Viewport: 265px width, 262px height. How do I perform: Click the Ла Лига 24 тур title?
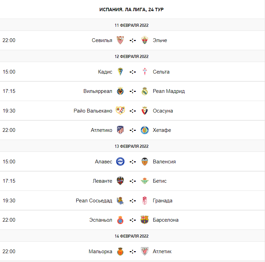point(132,9)
